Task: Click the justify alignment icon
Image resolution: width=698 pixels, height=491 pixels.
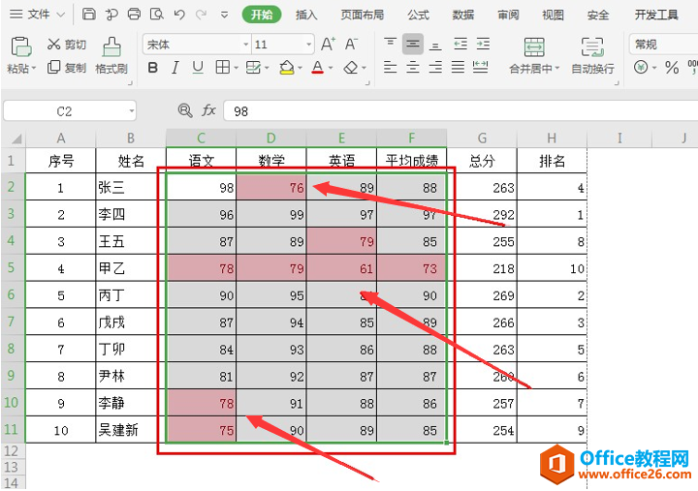Action: 458,67
